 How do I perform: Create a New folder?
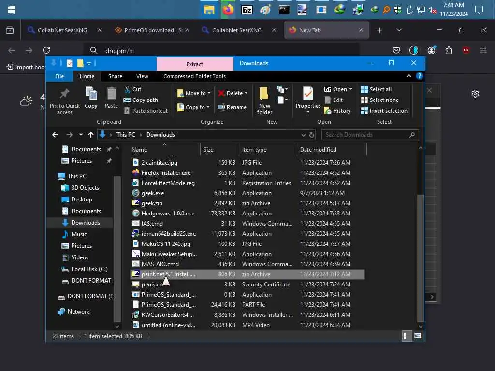[264, 100]
